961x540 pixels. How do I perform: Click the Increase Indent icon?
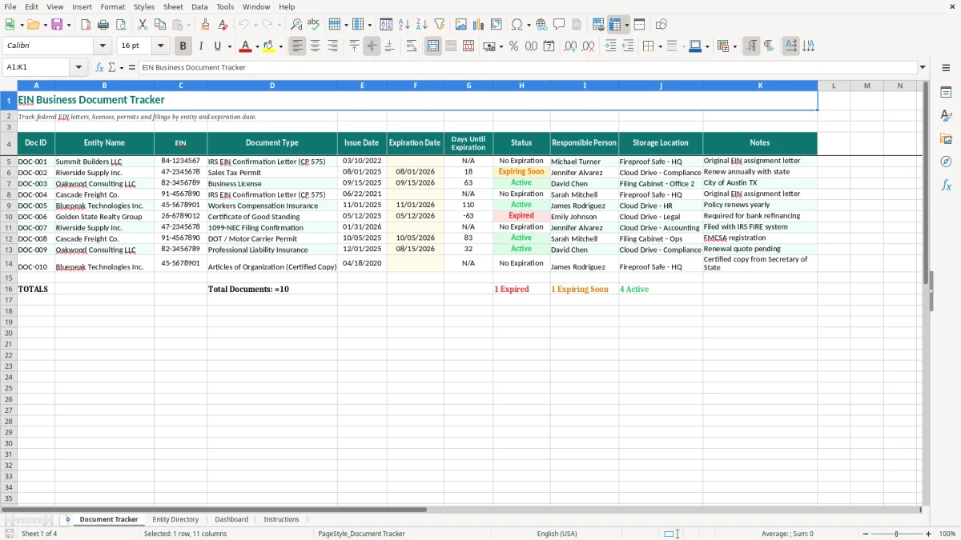click(x=610, y=46)
